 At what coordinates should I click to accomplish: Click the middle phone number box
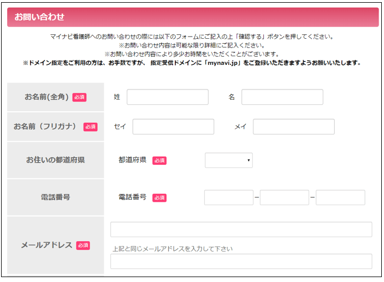click(284, 197)
